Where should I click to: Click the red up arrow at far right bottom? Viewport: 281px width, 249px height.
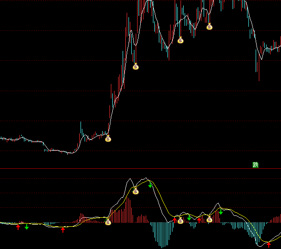point(269,245)
